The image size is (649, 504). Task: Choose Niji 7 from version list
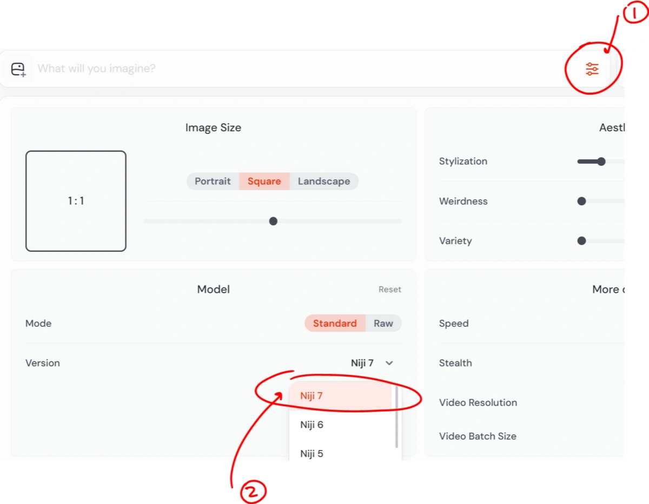pos(312,396)
